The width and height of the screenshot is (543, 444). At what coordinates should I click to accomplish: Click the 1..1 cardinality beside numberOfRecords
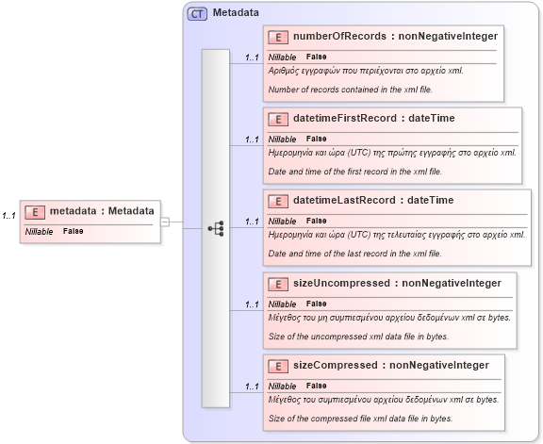click(252, 58)
